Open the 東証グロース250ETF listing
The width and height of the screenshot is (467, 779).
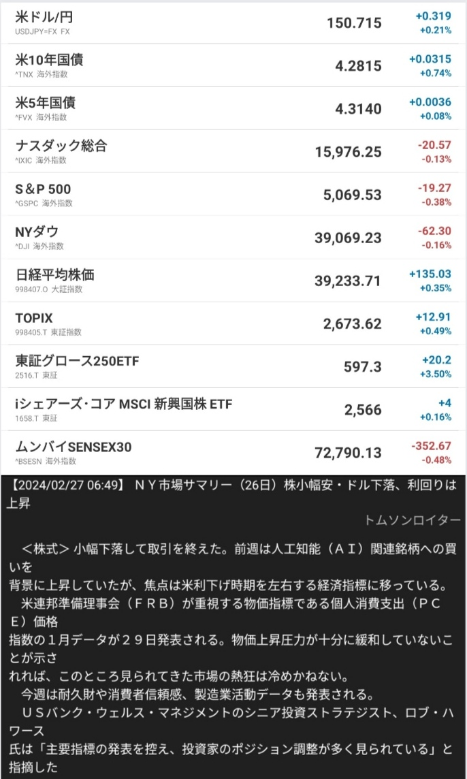pos(76,361)
